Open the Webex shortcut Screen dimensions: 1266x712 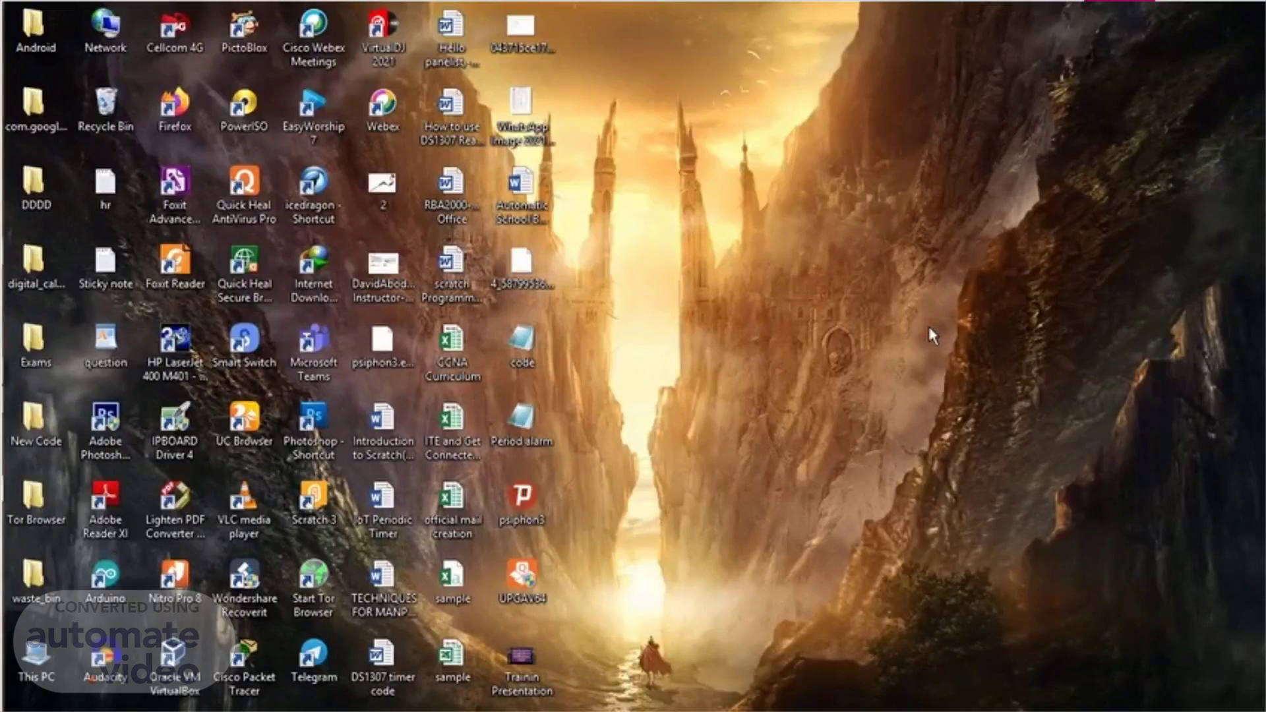point(383,109)
